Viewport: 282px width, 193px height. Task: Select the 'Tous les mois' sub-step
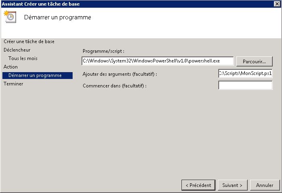click(23, 58)
